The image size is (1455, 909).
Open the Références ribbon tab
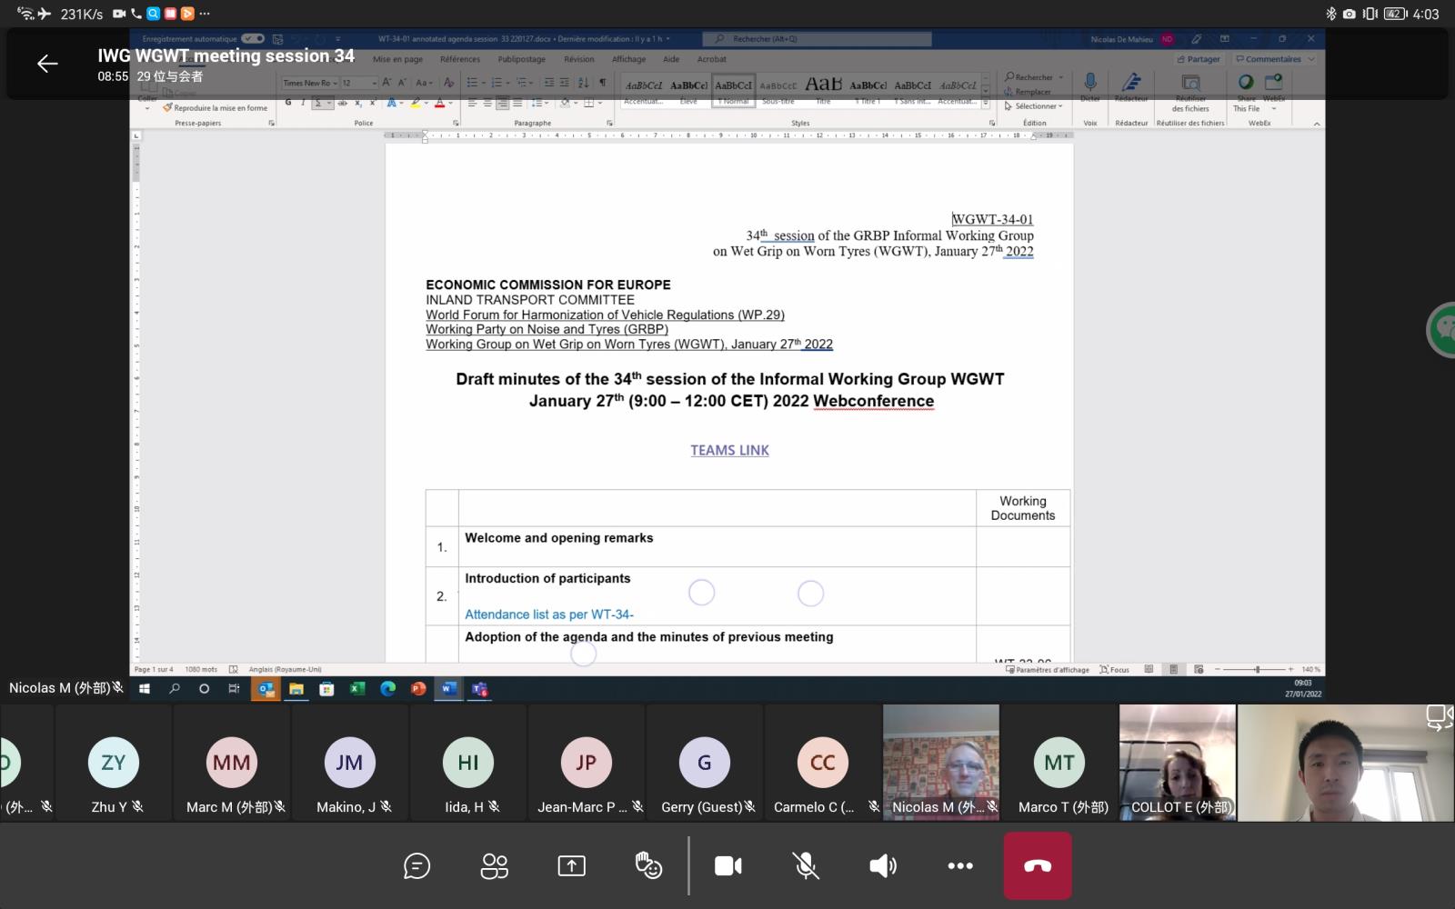[460, 59]
